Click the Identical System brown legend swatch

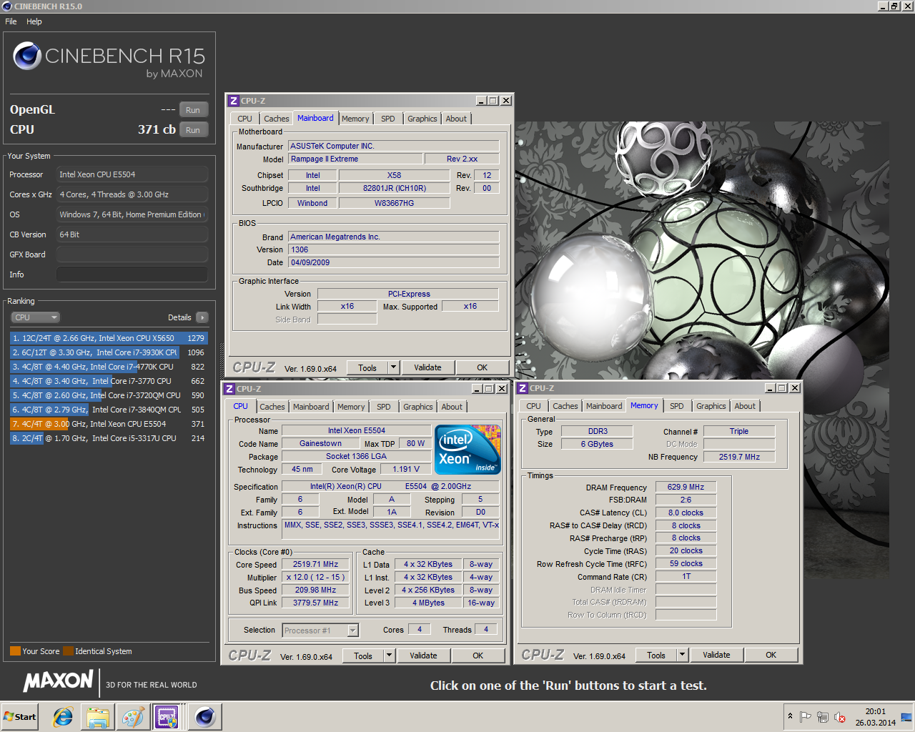[x=68, y=651]
